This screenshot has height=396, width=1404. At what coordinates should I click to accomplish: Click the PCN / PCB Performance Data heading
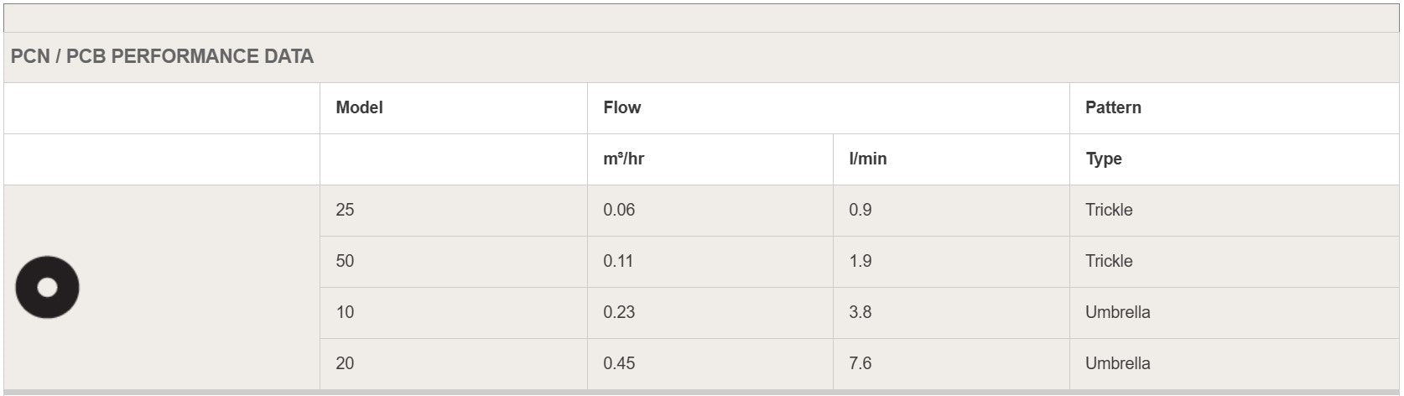[x=162, y=56]
